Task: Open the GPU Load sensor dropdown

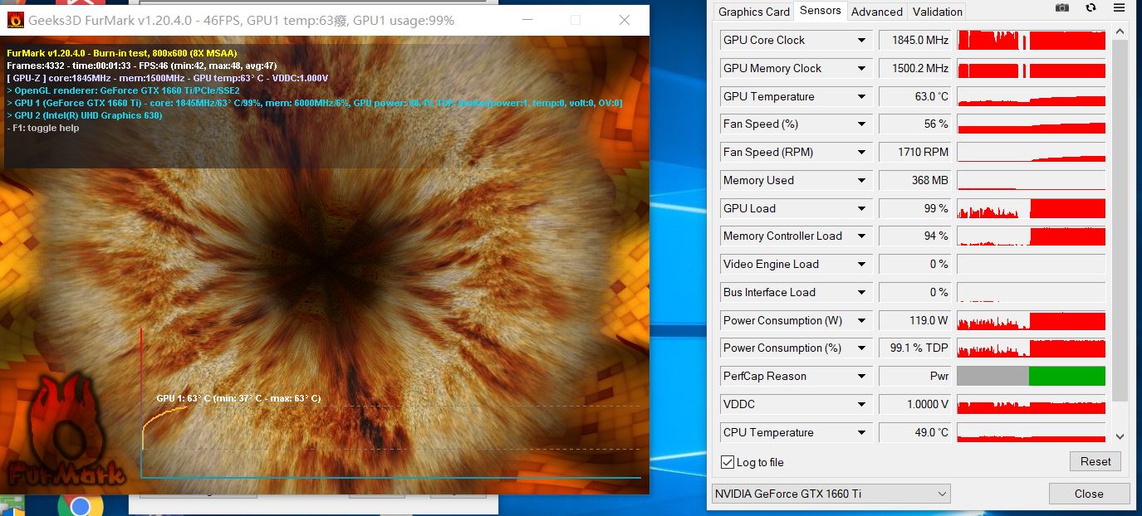Action: pyautogui.click(x=862, y=208)
